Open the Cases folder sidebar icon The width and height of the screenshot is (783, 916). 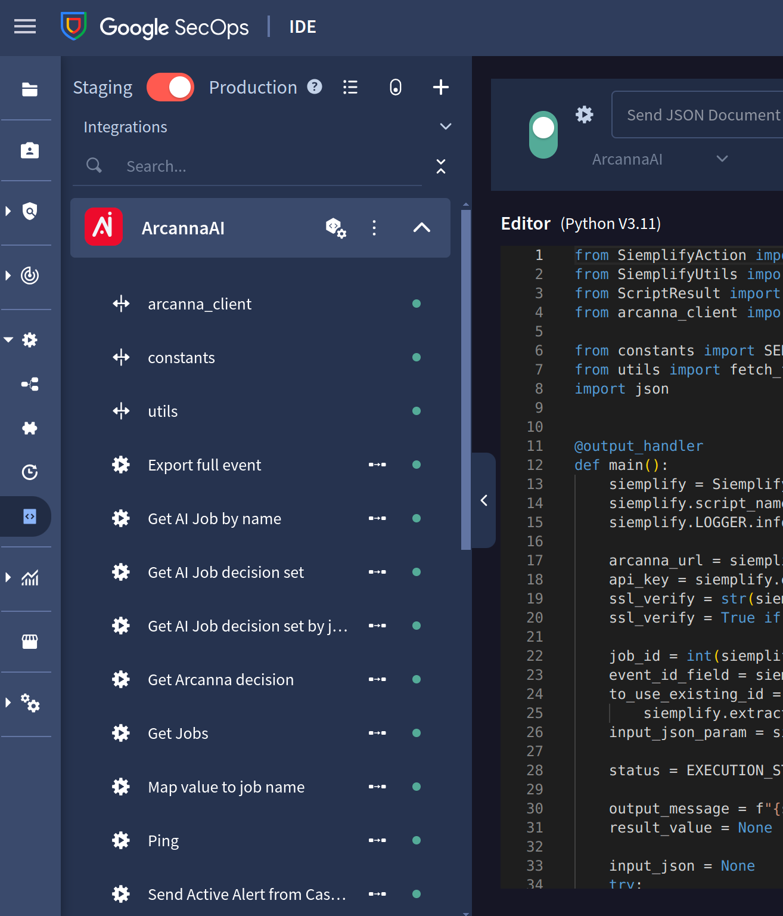[x=30, y=89]
